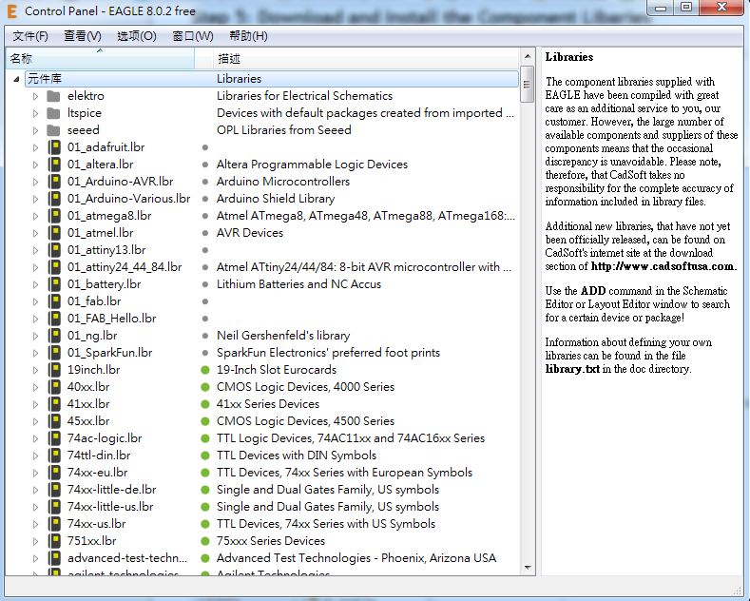Image resolution: width=750 pixels, height=601 pixels.
Task: Open the 查看(V) menu
Action: click(83, 36)
